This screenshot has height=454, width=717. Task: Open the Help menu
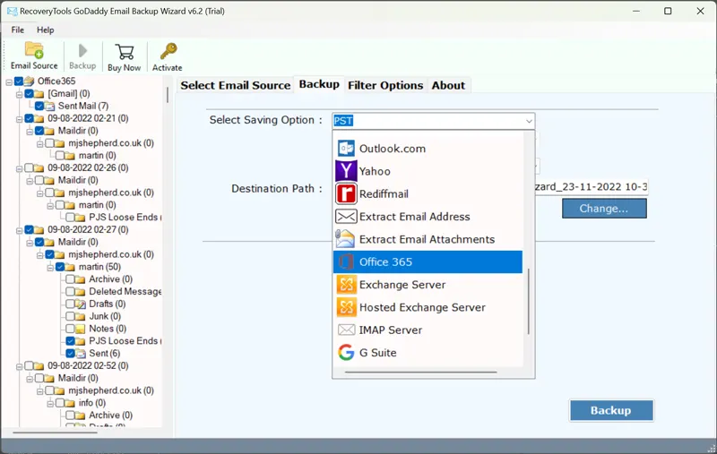click(x=45, y=30)
